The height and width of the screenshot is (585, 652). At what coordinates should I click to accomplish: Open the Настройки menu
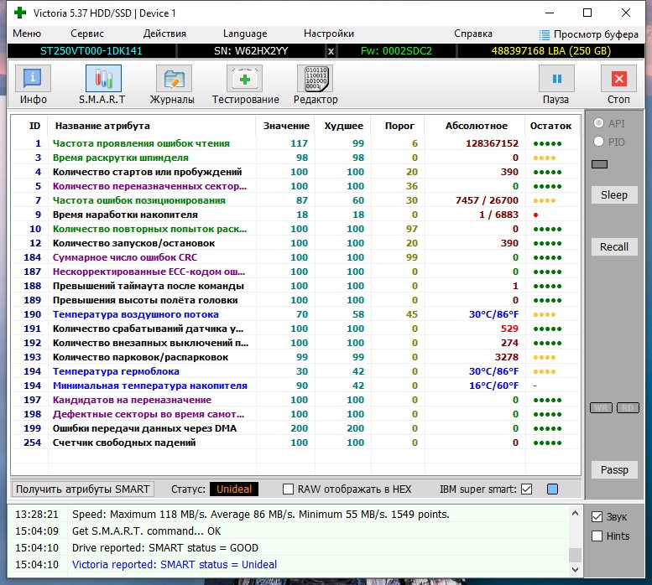(328, 34)
